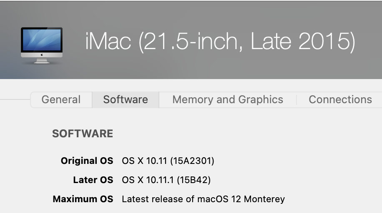Click the OS X 10.11.1 version text
The image size is (382, 213).
pyautogui.click(x=149, y=180)
